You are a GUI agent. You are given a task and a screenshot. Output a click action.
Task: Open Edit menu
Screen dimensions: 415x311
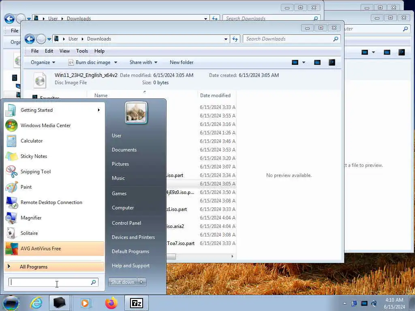[49, 51]
